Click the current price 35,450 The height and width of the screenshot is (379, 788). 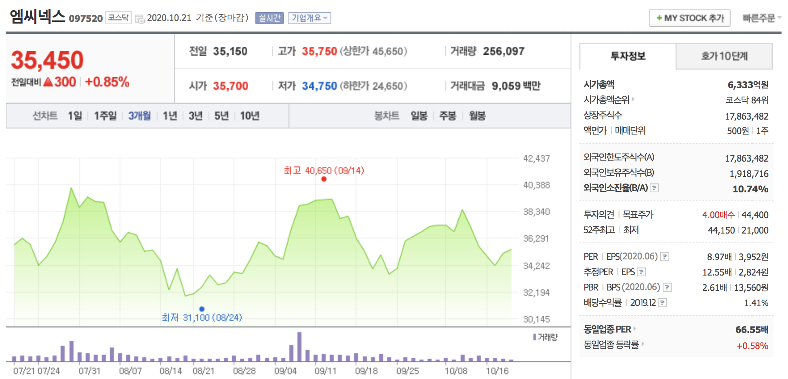click(x=47, y=60)
